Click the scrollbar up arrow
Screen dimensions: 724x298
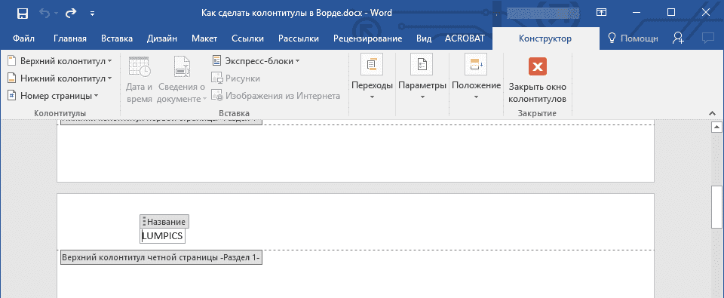coord(716,126)
